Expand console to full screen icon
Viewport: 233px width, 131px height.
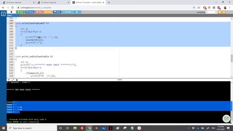[13, 80]
